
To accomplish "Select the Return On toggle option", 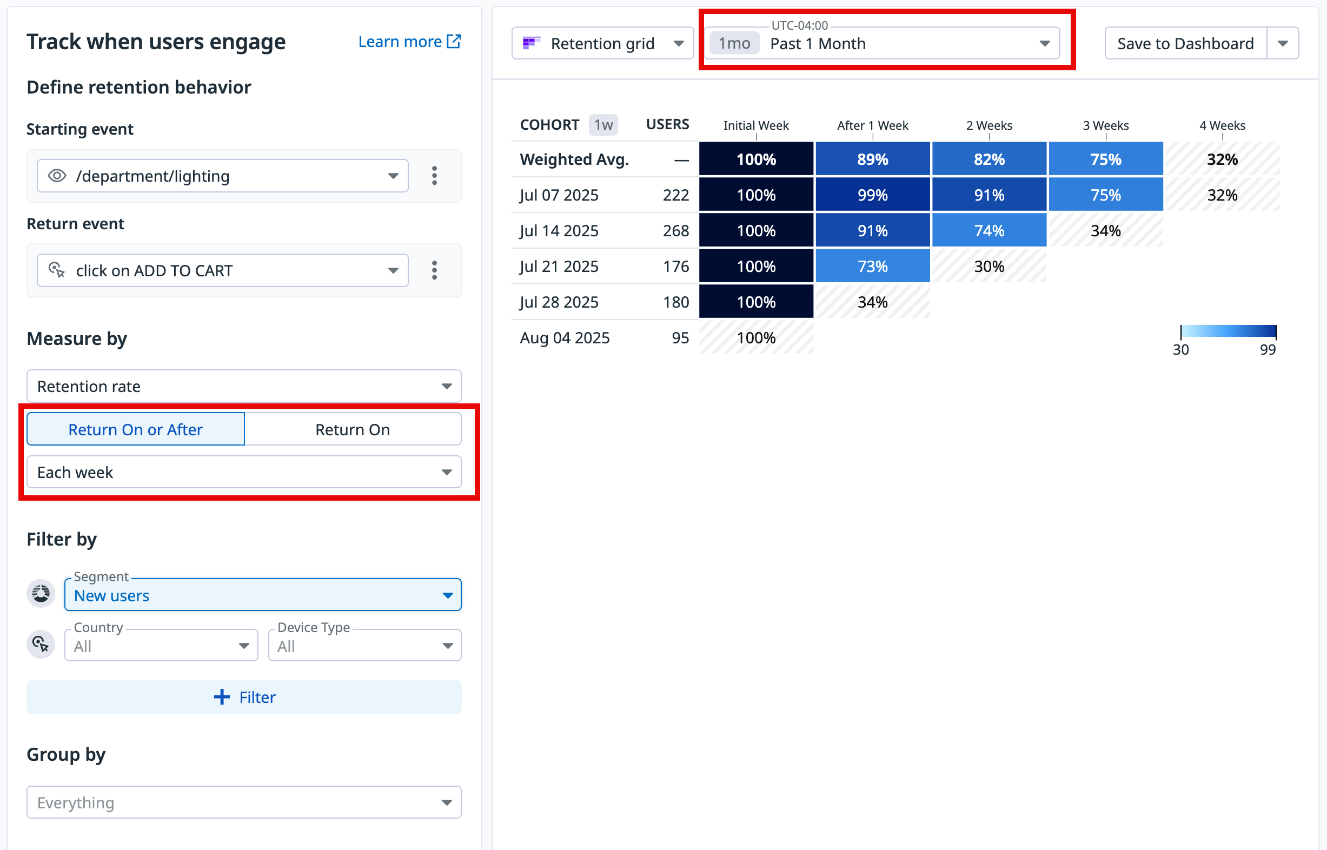I will [353, 429].
